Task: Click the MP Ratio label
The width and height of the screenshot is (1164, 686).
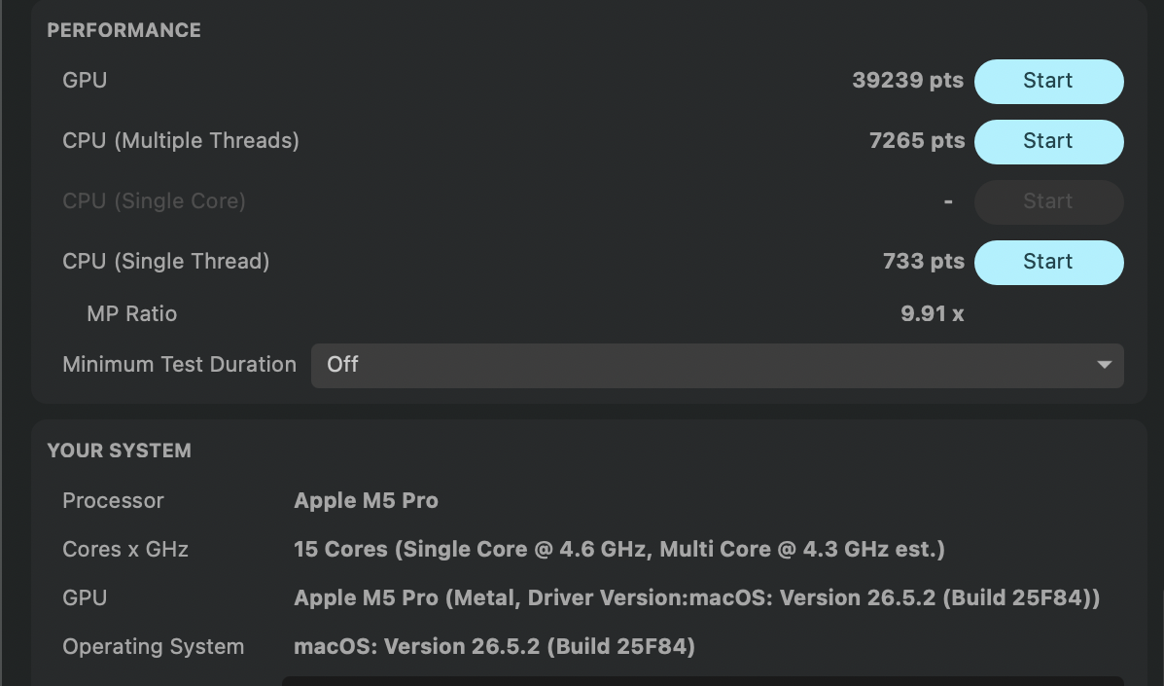Action: (132, 313)
